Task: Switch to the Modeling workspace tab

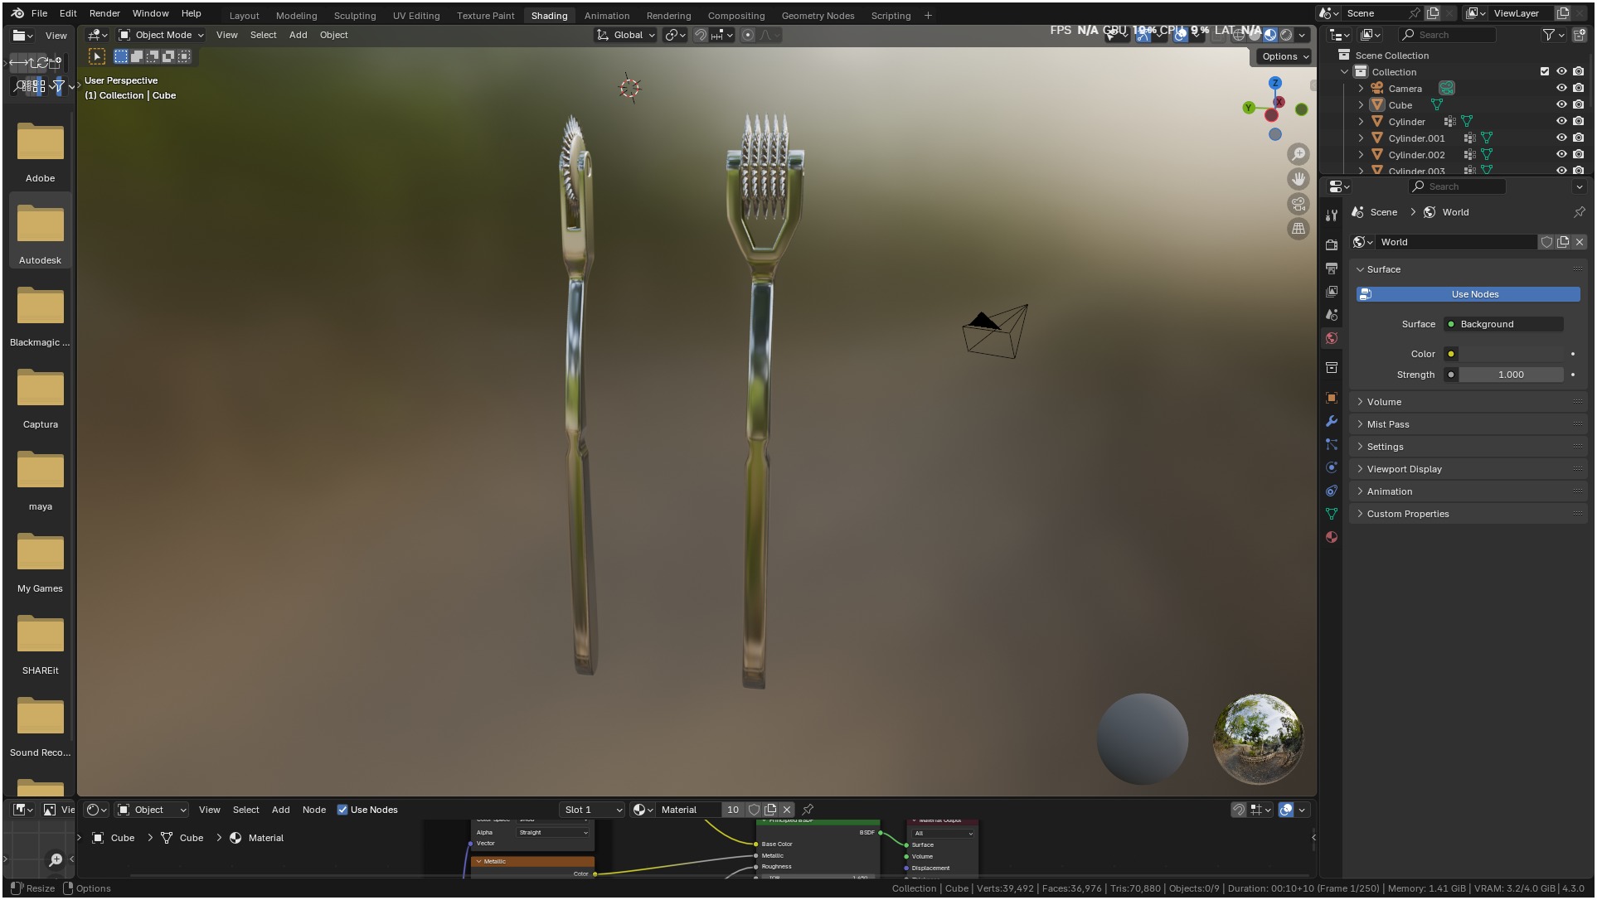Action: pos(296,16)
